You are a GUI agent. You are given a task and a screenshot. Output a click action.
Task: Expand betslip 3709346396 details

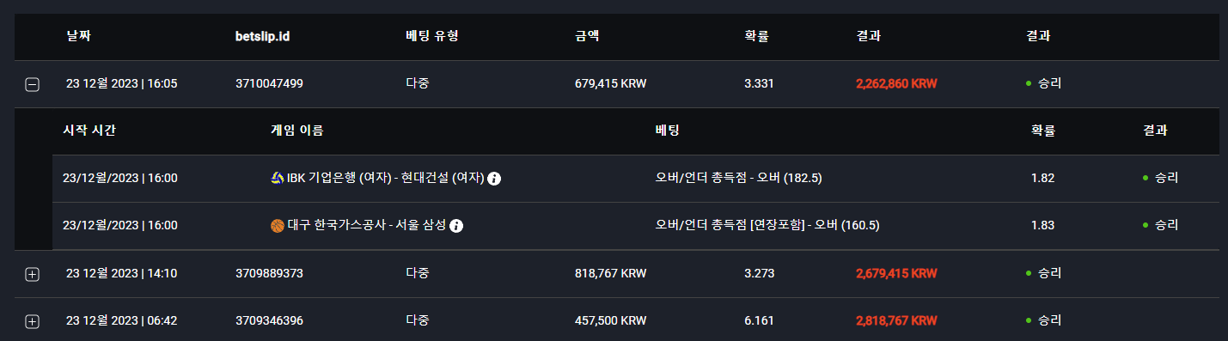pyautogui.click(x=32, y=321)
